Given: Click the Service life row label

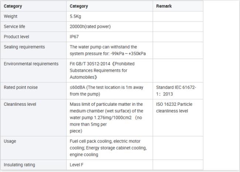Looking at the screenshot, I should click(14, 27).
